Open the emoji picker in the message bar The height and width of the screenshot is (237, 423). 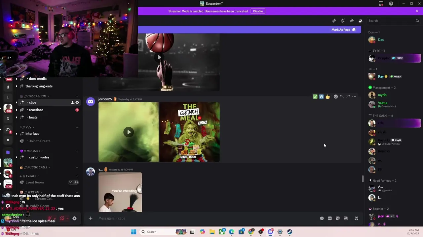322,218
